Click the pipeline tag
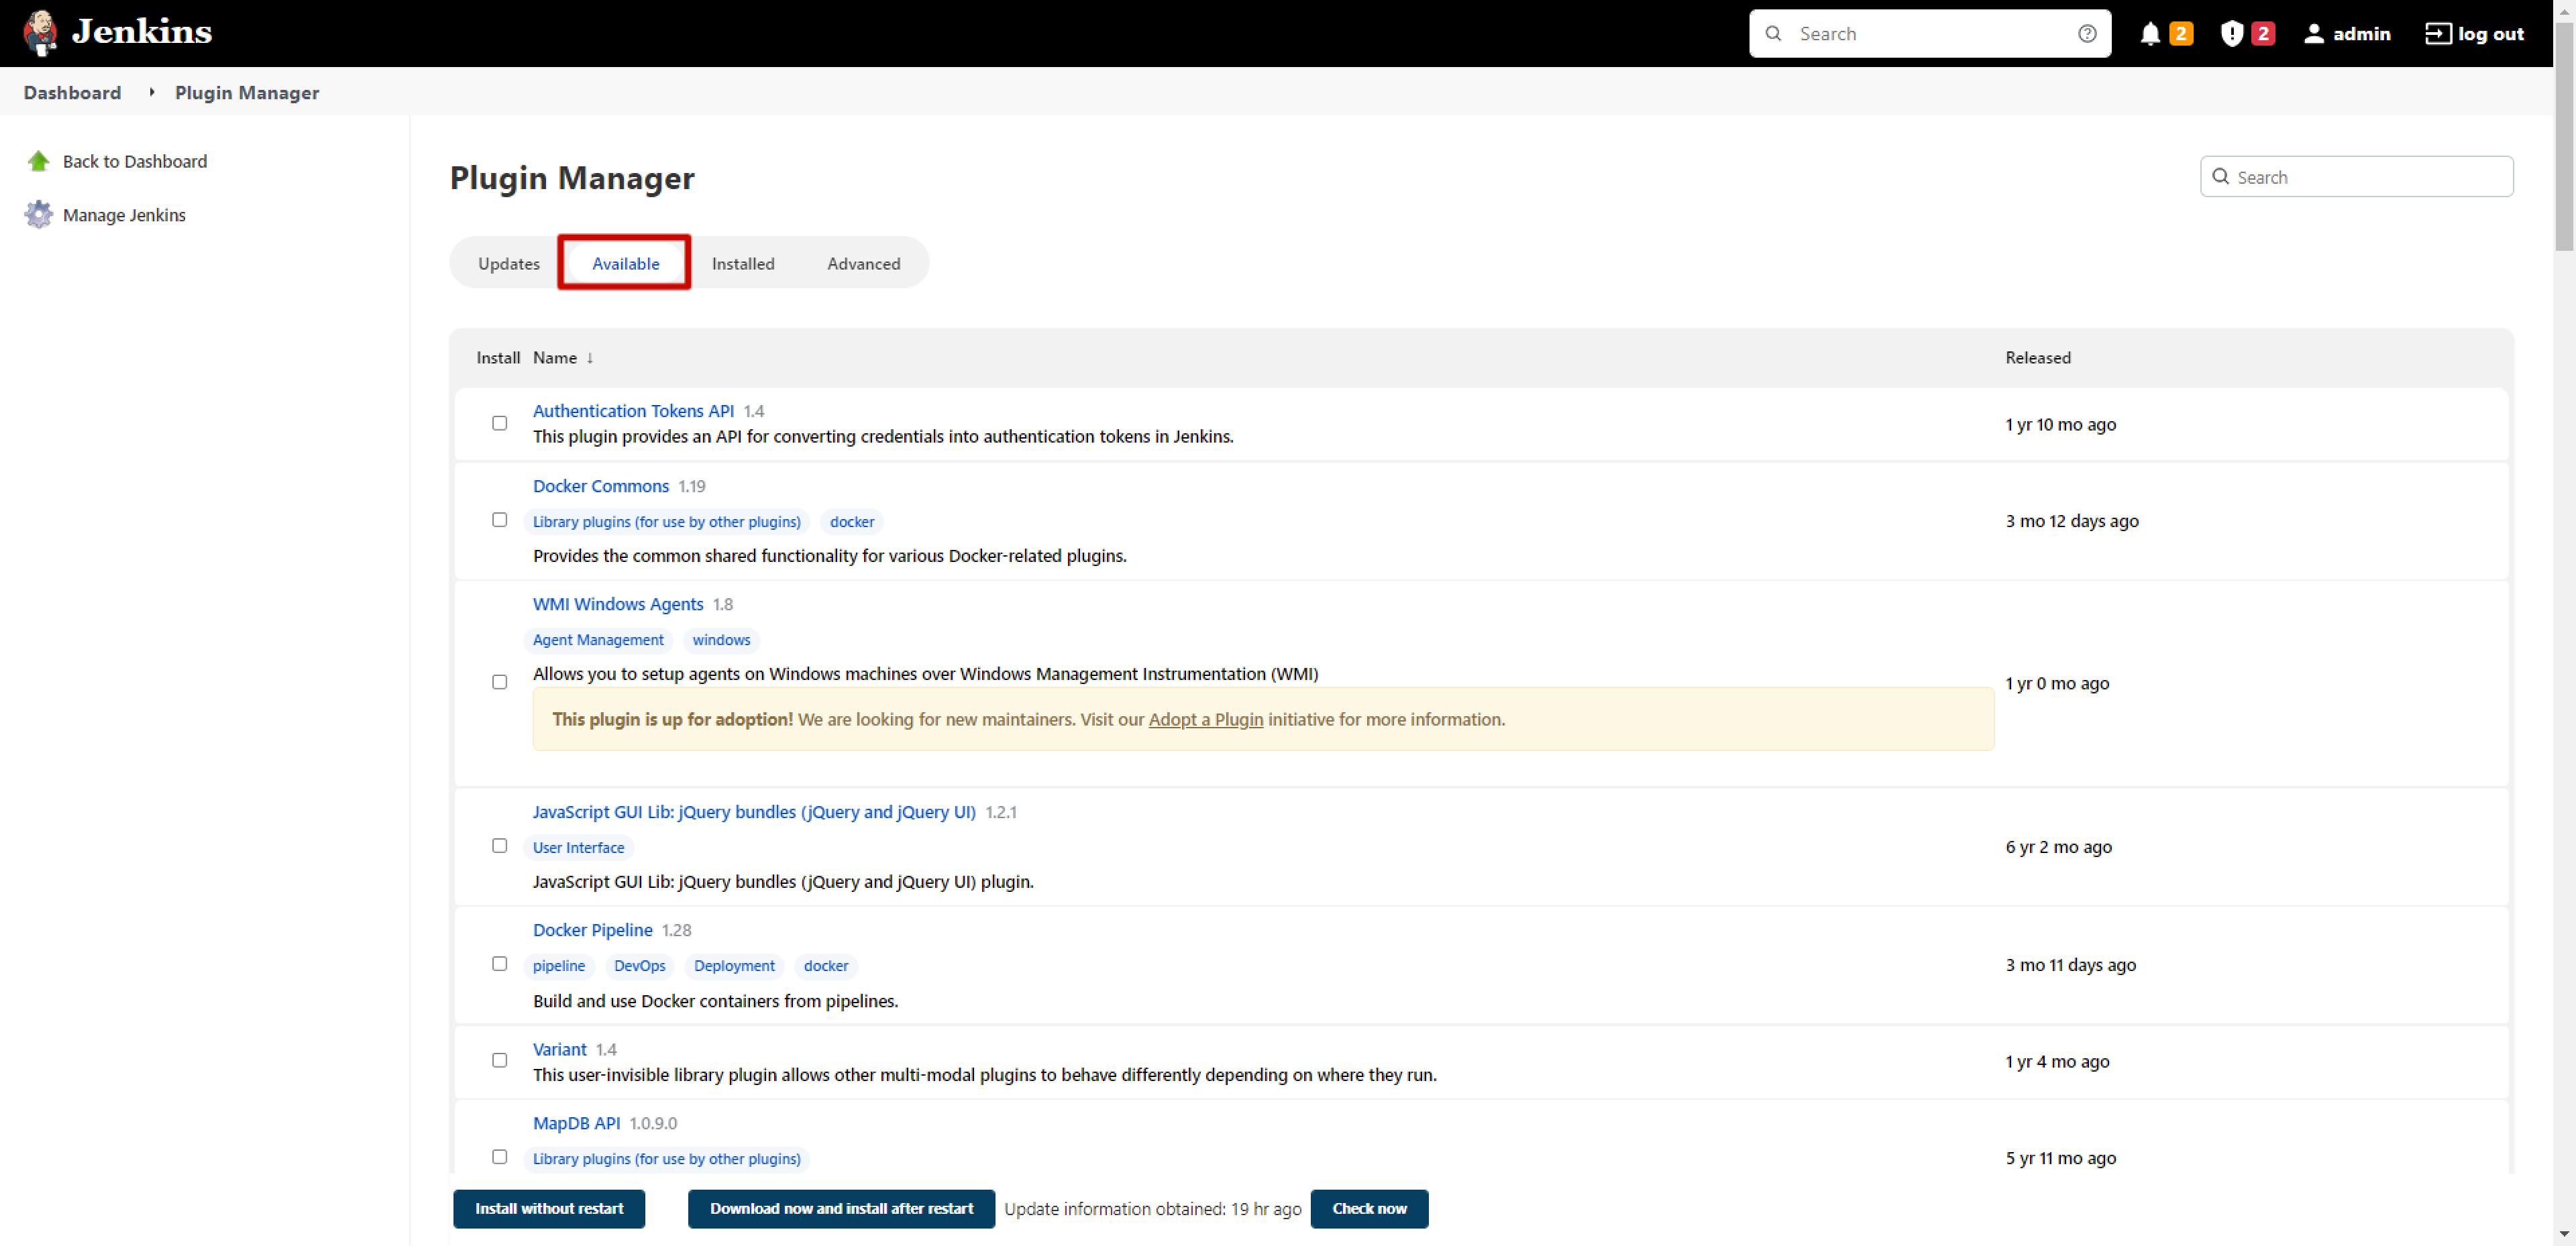Screen dimensions: 2576x1246 tap(559, 965)
